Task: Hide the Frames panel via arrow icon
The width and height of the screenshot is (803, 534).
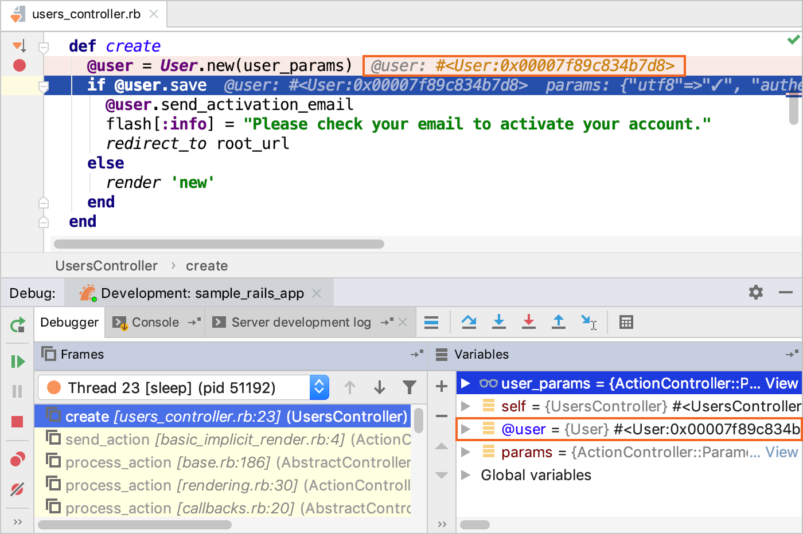Action: [x=417, y=354]
